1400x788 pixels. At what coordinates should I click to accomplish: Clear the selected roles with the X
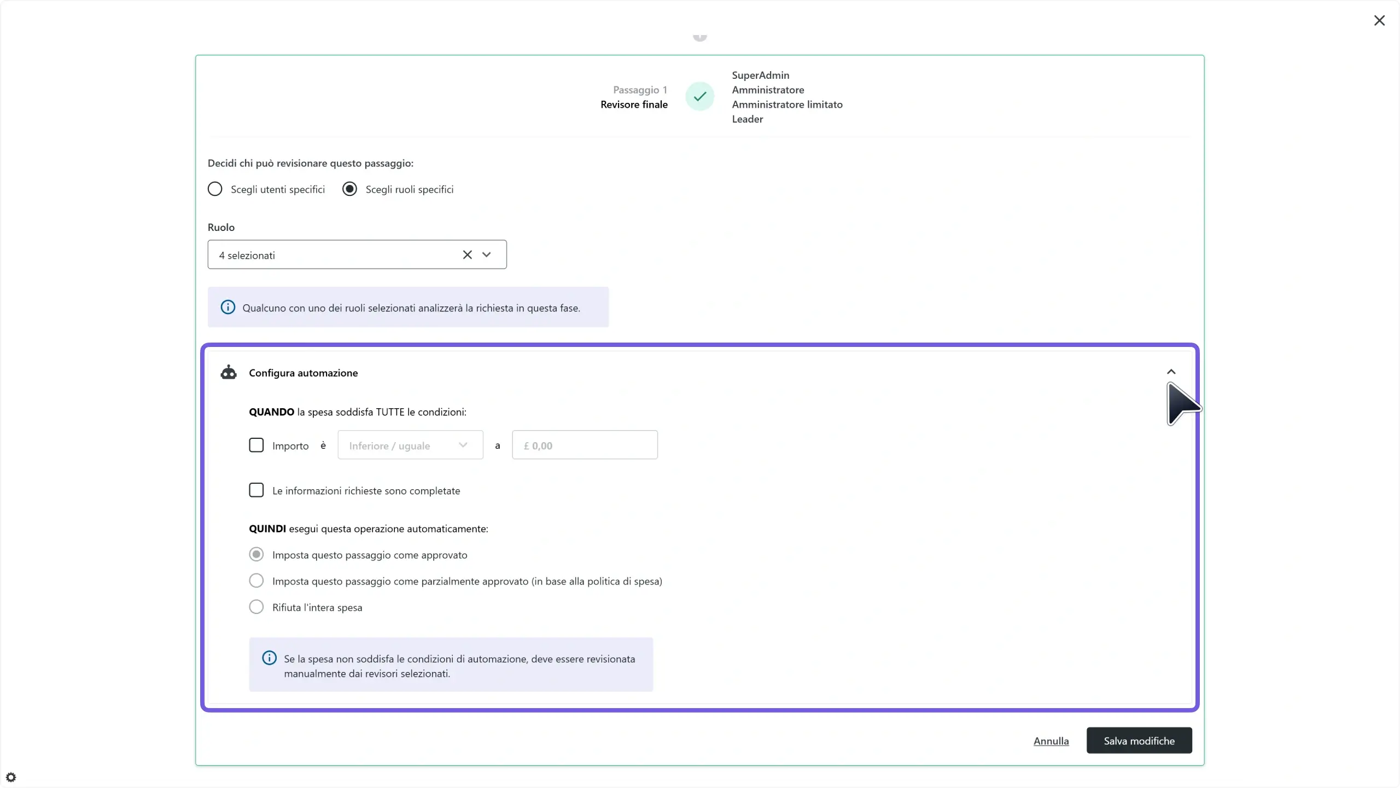point(467,254)
